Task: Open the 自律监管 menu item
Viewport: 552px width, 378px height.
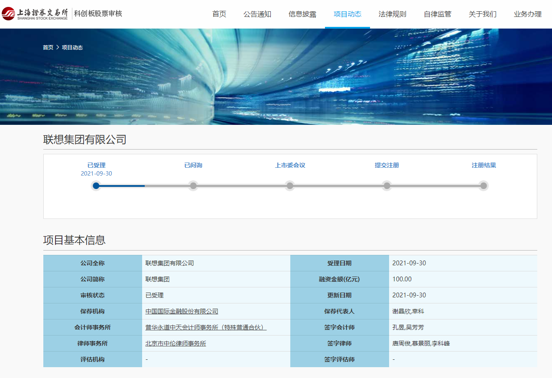Action: (x=438, y=14)
